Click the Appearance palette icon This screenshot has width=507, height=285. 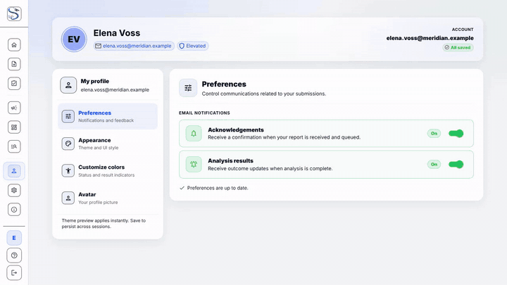68,144
